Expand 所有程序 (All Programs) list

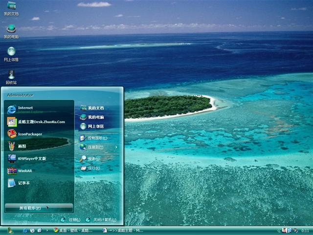pos(33,208)
